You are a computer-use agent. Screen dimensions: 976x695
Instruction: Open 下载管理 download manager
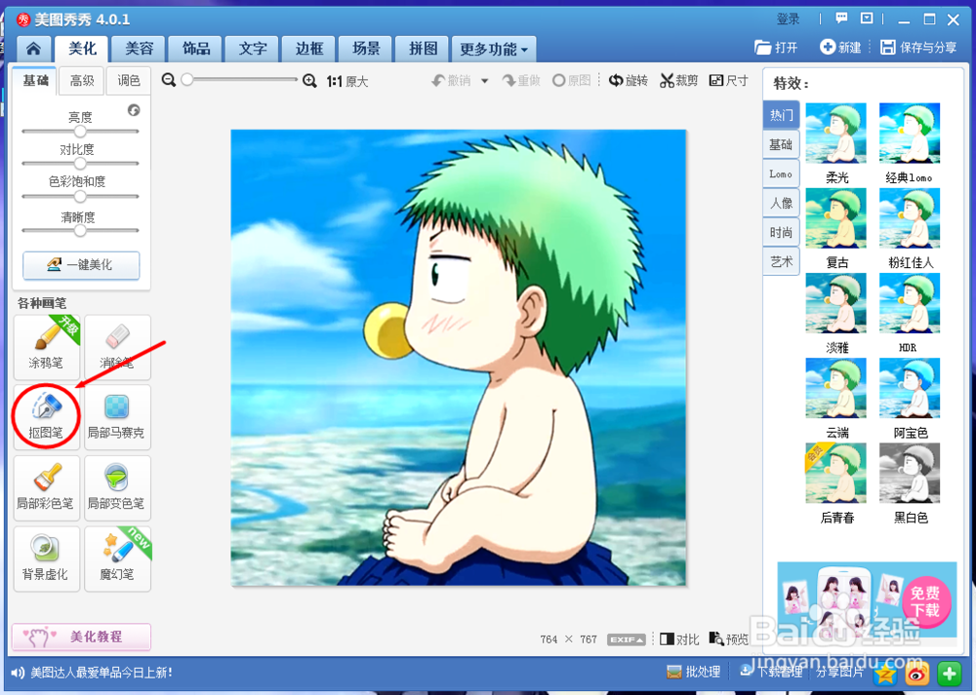click(x=772, y=672)
